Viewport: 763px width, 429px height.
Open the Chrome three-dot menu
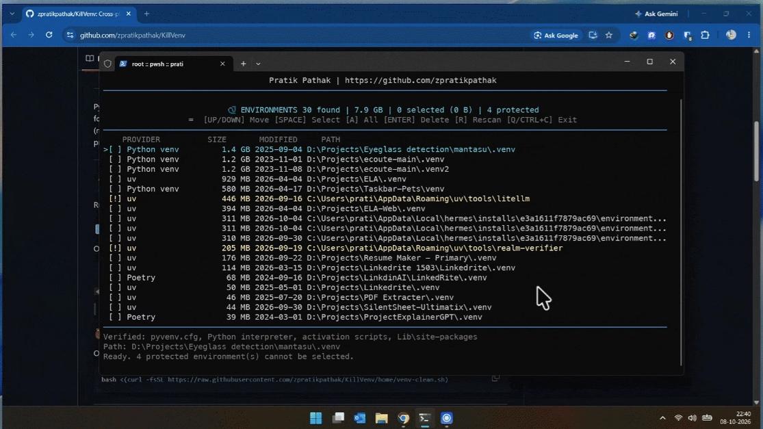(x=749, y=35)
